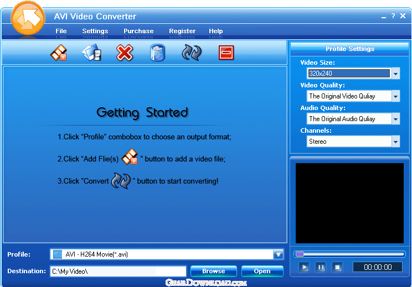Screen dimensions: 412x287
Task: Click the Destination path input field
Action: (118, 272)
